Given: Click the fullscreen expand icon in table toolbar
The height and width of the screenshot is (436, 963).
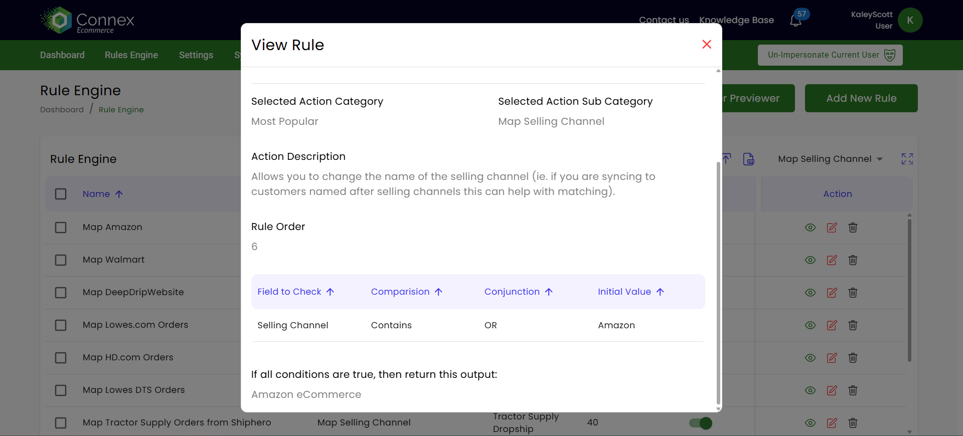Looking at the screenshot, I should pos(907,159).
